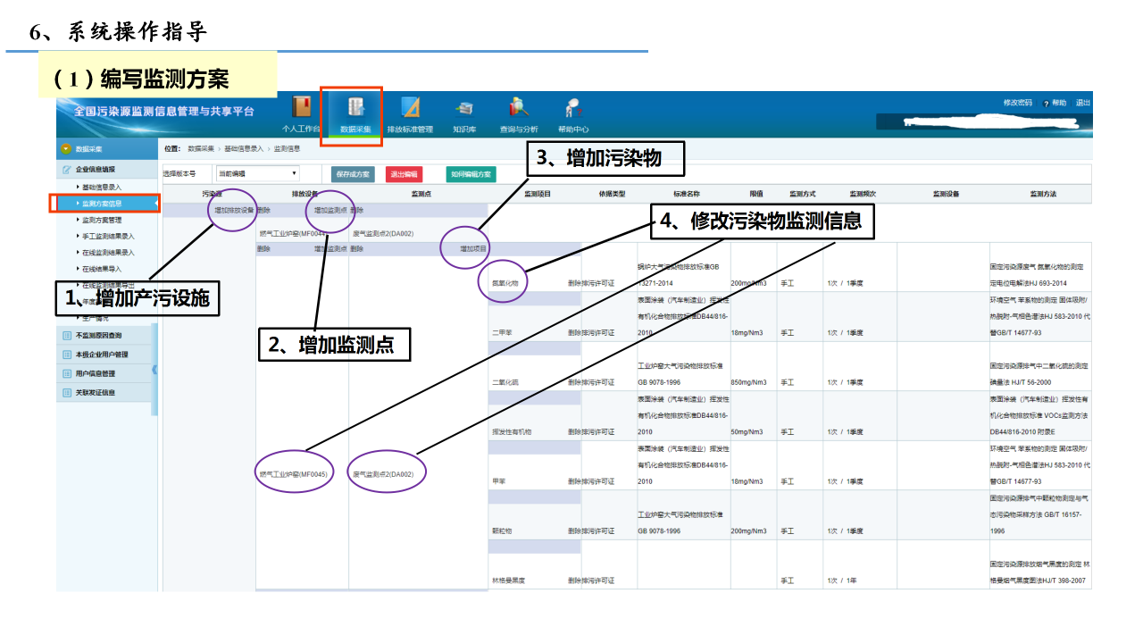The width and height of the screenshot is (1143, 643).
Task: Click the 不监测原因查询 list icon
Action: [x=67, y=336]
